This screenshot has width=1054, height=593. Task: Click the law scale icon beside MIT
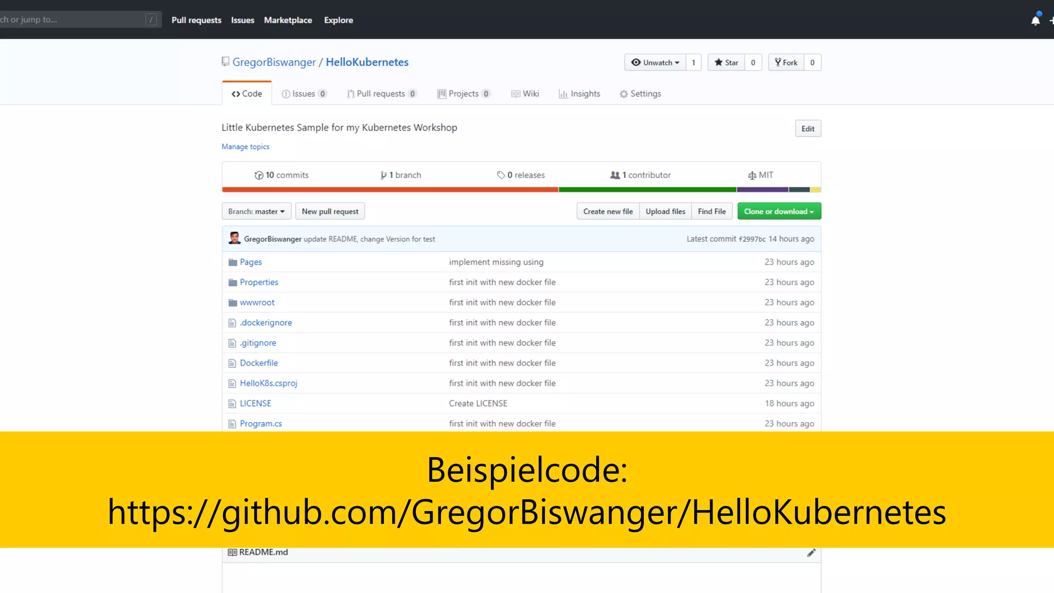click(752, 176)
